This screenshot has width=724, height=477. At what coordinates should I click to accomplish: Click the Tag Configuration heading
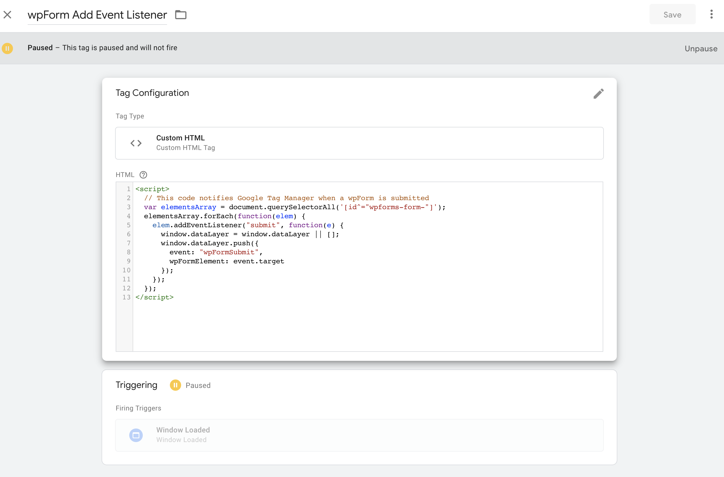pyautogui.click(x=152, y=93)
